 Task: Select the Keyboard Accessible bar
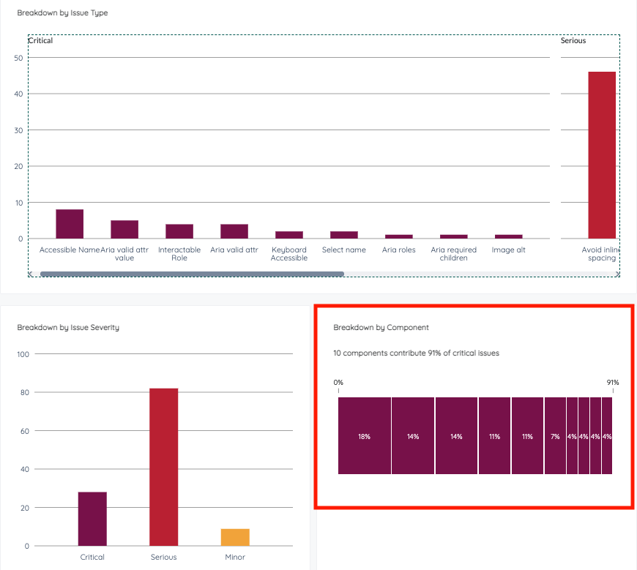(x=288, y=235)
